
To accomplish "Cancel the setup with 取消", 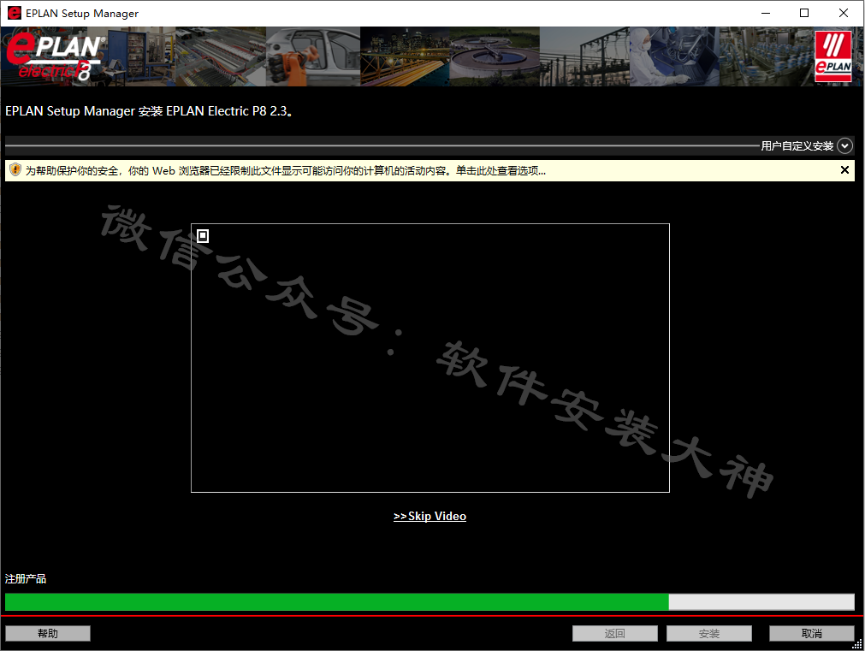I will click(811, 633).
